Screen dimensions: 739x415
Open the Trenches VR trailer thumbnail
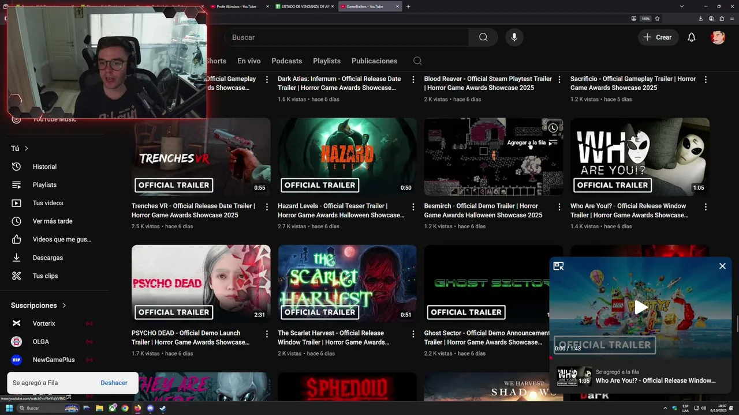tap(201, 157)
